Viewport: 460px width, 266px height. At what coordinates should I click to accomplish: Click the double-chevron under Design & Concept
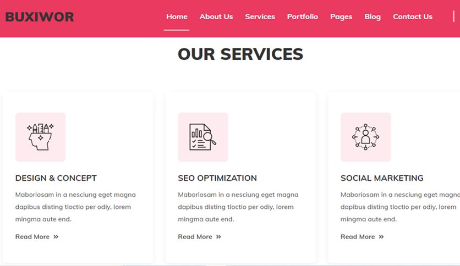(56, 237)
